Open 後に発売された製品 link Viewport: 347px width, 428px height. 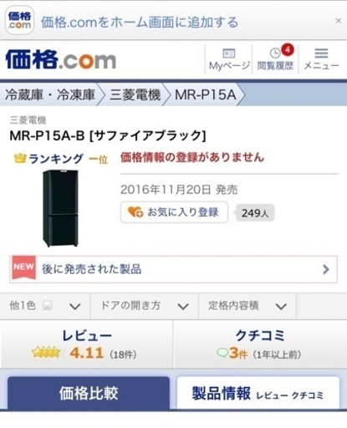pos(173,269)
